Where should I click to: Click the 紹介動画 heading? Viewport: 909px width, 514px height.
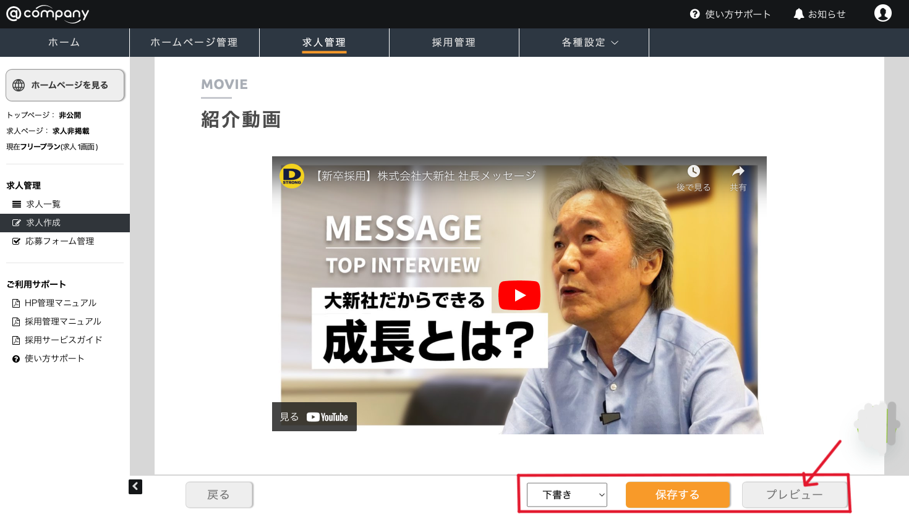tap(241, 119)
